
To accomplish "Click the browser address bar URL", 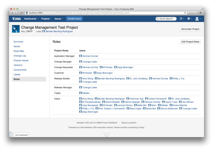I will [105, 13].
